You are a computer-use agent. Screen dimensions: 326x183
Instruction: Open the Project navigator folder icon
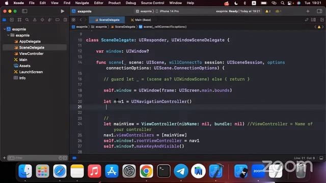pos(4,20)
